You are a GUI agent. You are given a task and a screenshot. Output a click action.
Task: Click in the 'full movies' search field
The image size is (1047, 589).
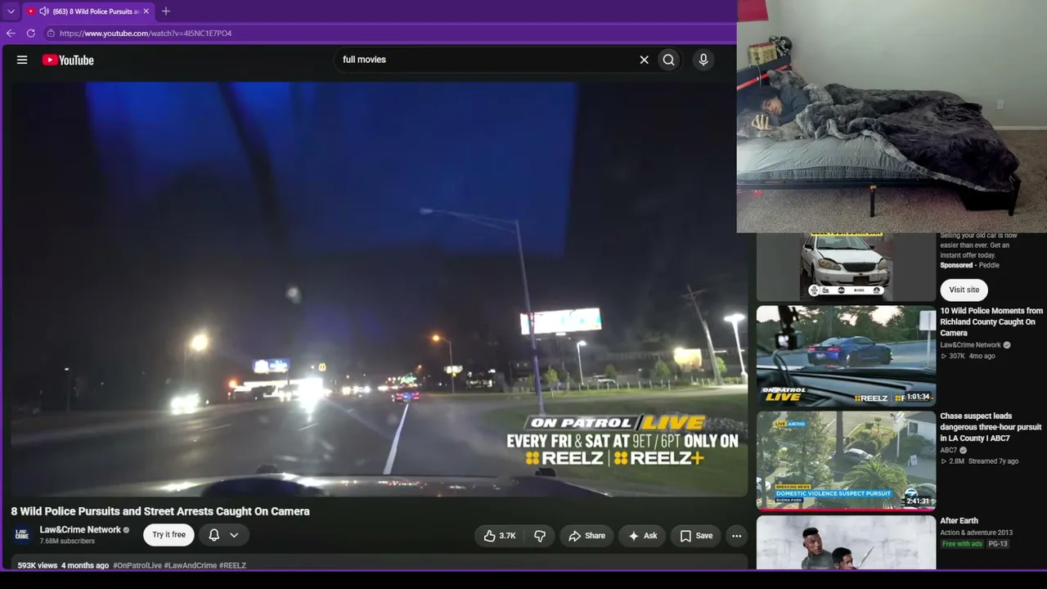point(487,60)
